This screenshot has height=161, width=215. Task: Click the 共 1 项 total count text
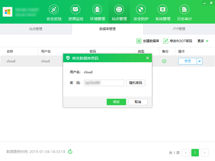(x=174, y=153)
